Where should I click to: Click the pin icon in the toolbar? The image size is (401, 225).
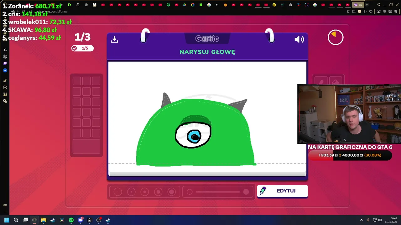(348, 12)
